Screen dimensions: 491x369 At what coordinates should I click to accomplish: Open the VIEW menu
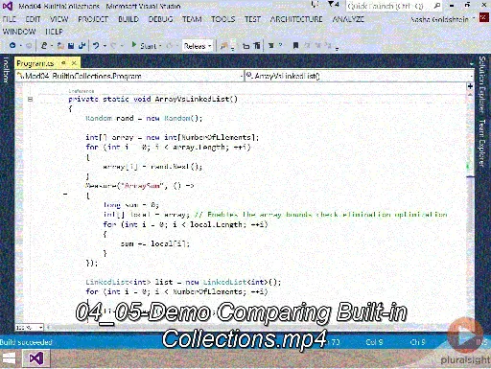click(x=59, y=19)
